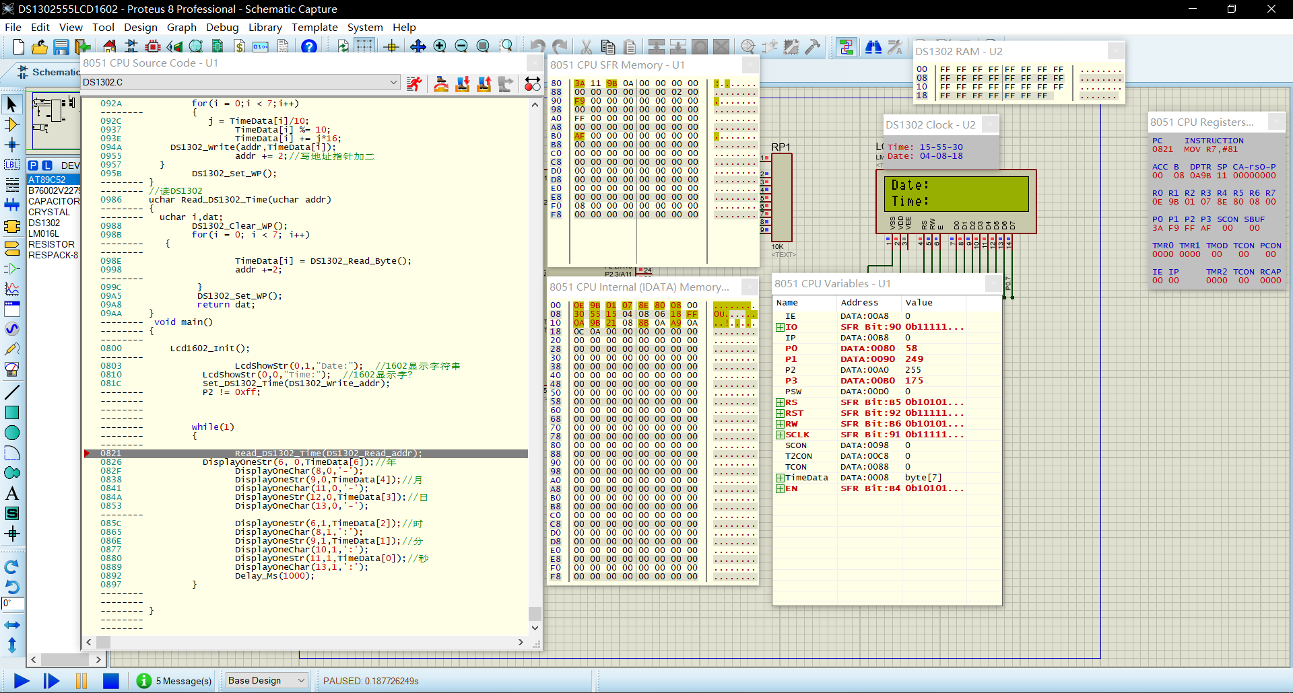
Task: Toggle the grid display toolbar icon
Action: [364, 46]
